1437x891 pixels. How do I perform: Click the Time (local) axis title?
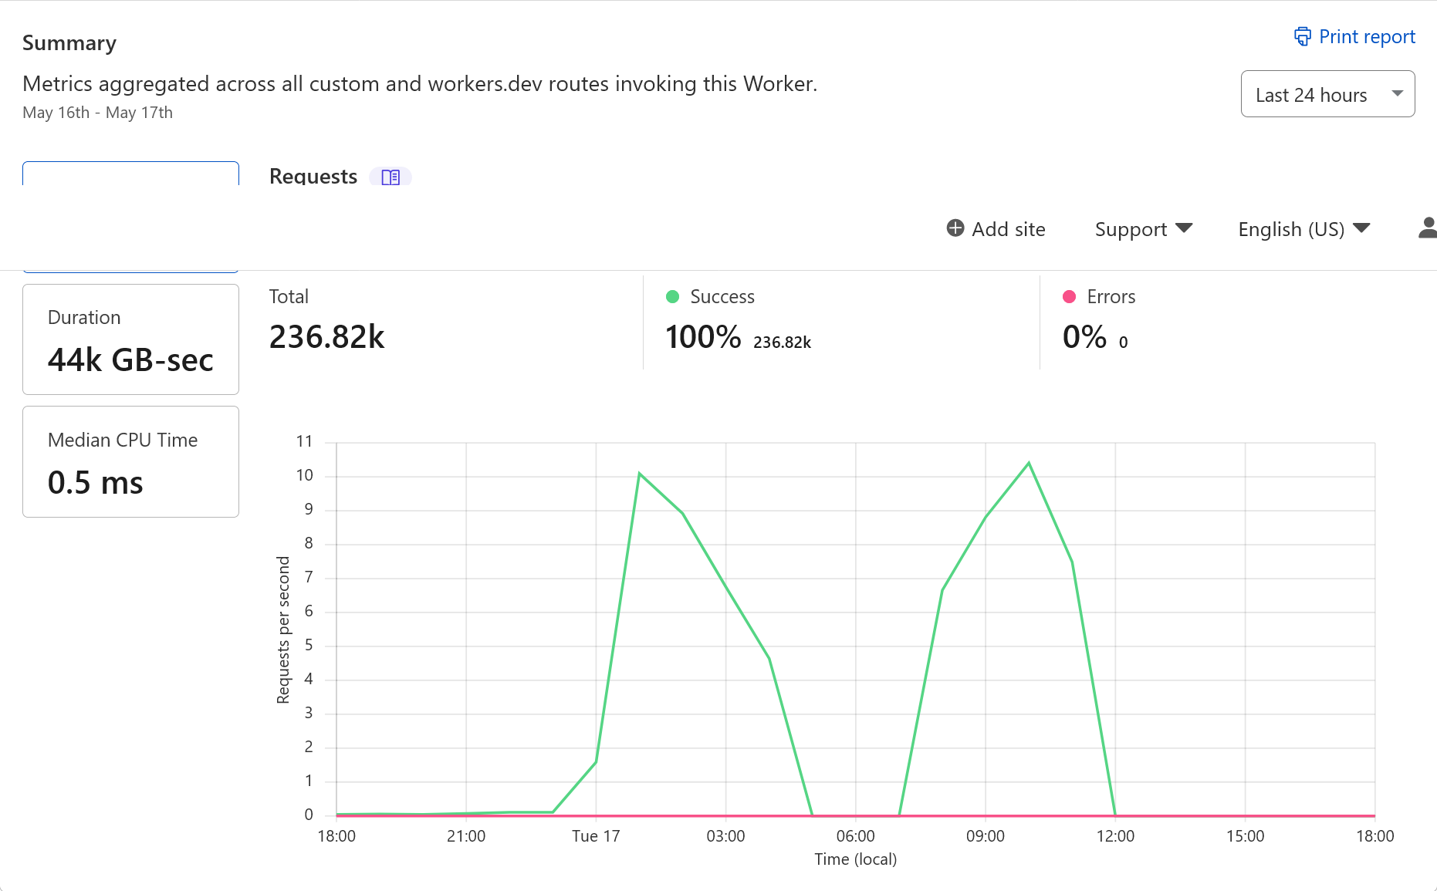coord(856,859)
